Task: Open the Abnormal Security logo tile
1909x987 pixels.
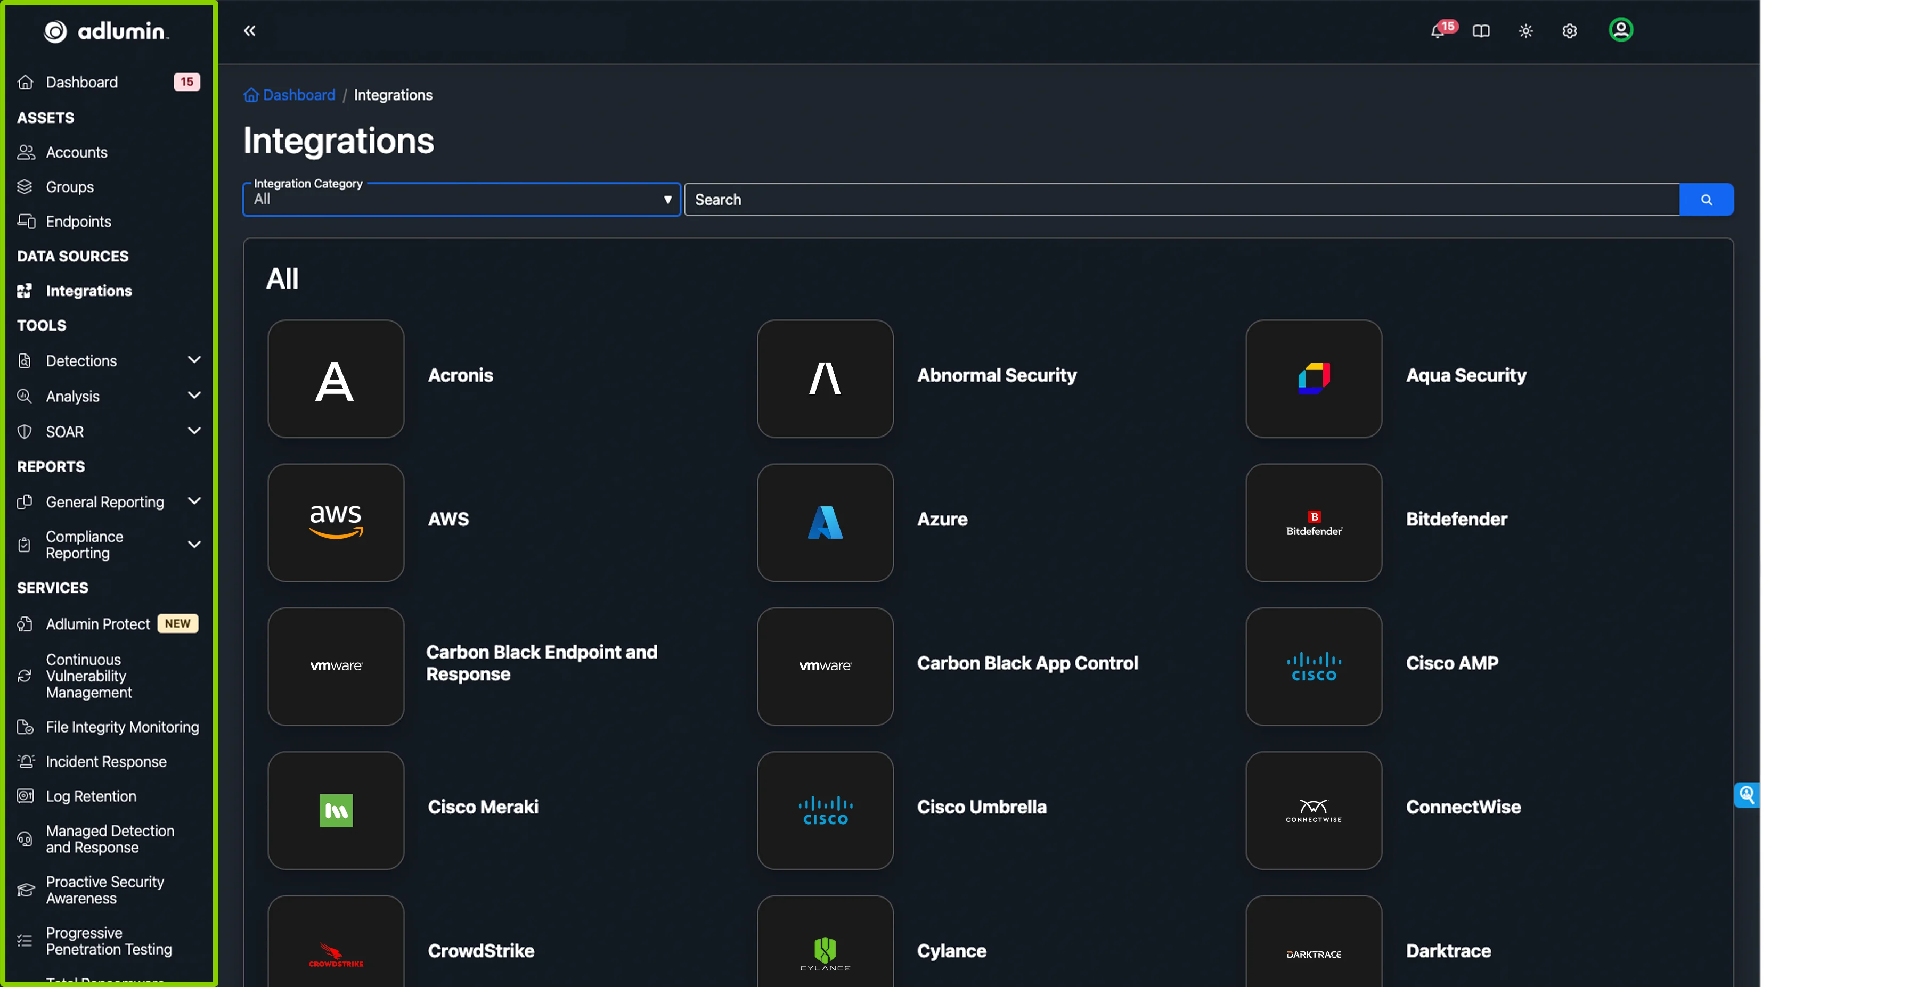Action: (825, 379)
